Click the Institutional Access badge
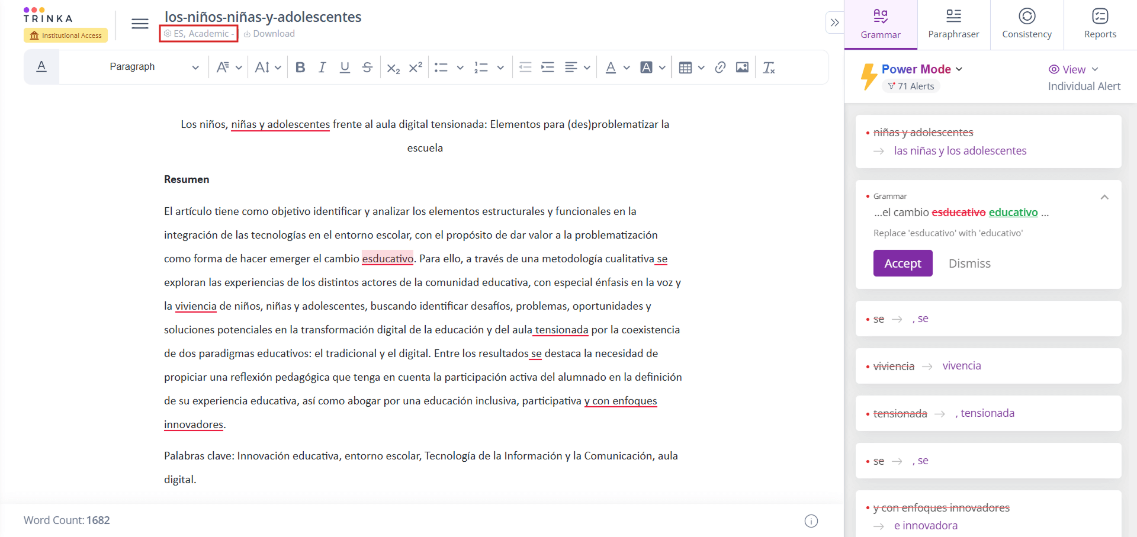The height and width of the screenshot is (537, 1137). tap(66, 36)
